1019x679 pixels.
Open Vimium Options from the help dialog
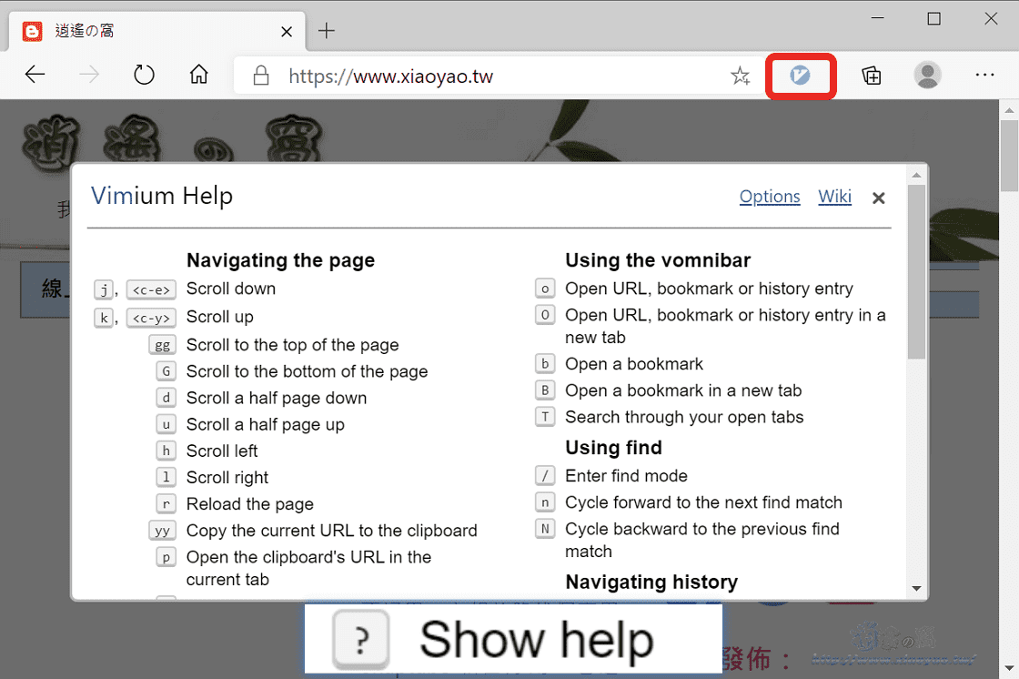(770, 196)
